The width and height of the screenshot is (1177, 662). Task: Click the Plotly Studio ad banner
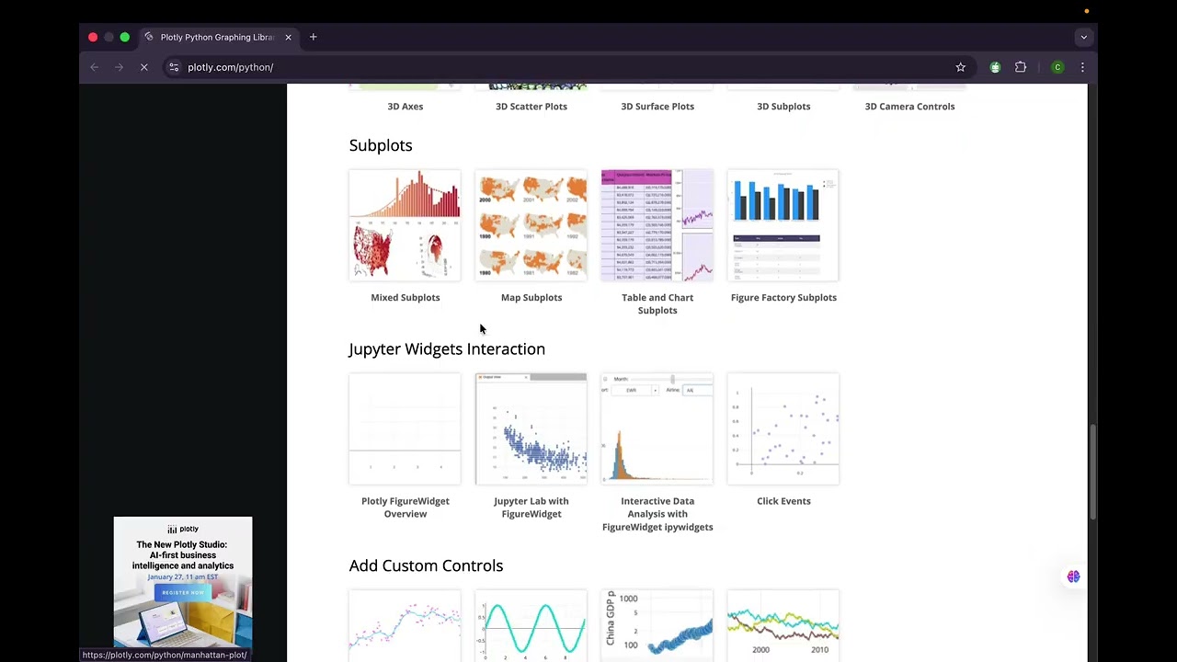click(x=183, y=583)
